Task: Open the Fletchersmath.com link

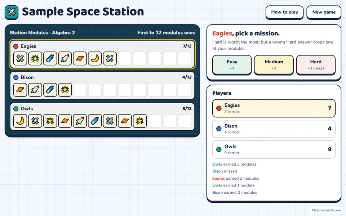Action: click(326, 210)
